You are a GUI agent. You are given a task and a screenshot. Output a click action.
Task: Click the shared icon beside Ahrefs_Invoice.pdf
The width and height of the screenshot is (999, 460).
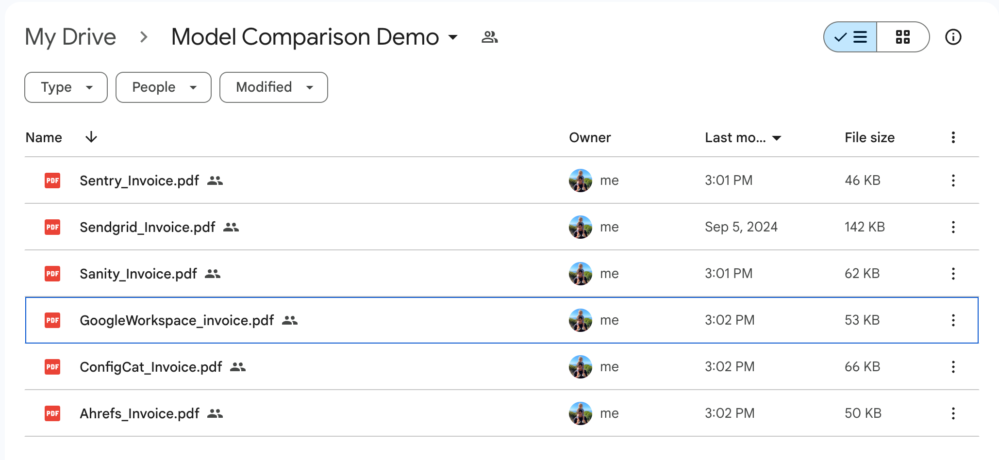pos(215,413)
